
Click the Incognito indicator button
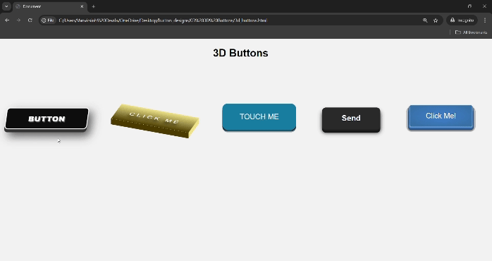(462, 20)
